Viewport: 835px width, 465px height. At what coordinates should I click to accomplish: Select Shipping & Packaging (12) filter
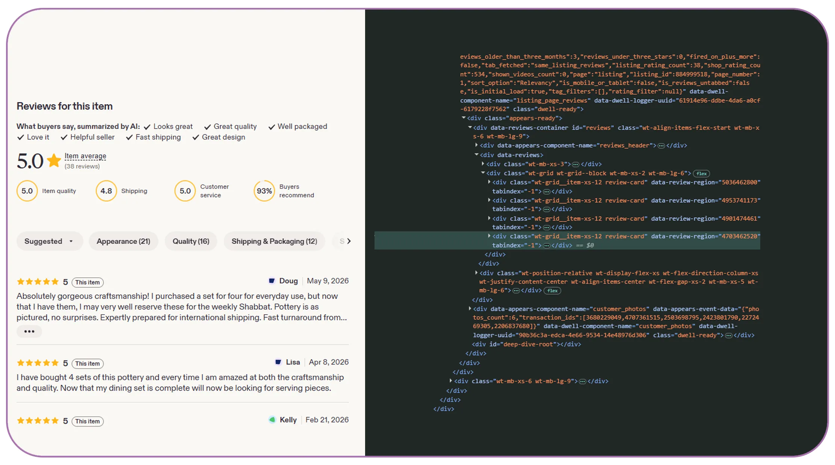(x=274, y=241)
